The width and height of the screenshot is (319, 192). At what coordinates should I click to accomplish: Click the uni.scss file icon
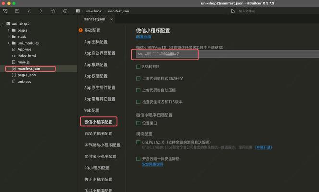14,81
